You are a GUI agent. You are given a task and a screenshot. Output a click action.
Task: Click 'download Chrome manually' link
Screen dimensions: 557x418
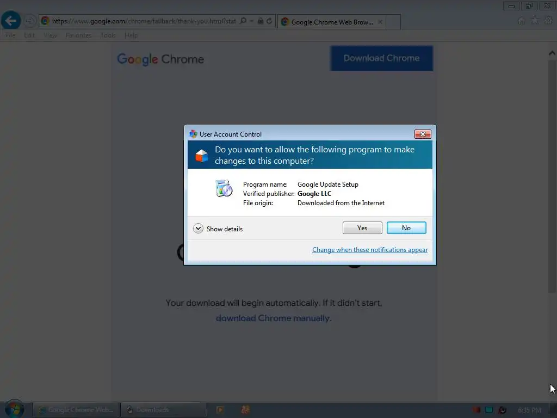pyautogui.click(x=273, y=318)
